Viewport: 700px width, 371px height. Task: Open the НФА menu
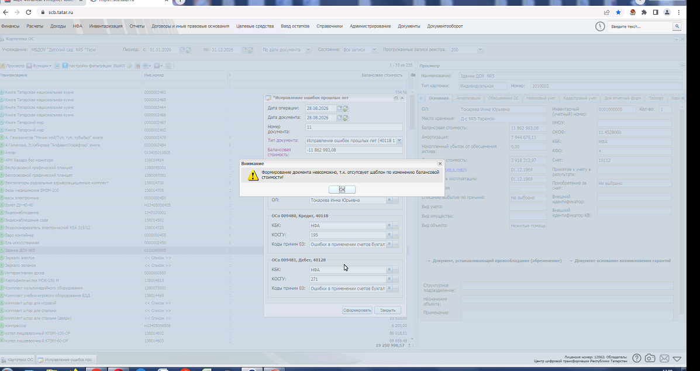point(78,26)
